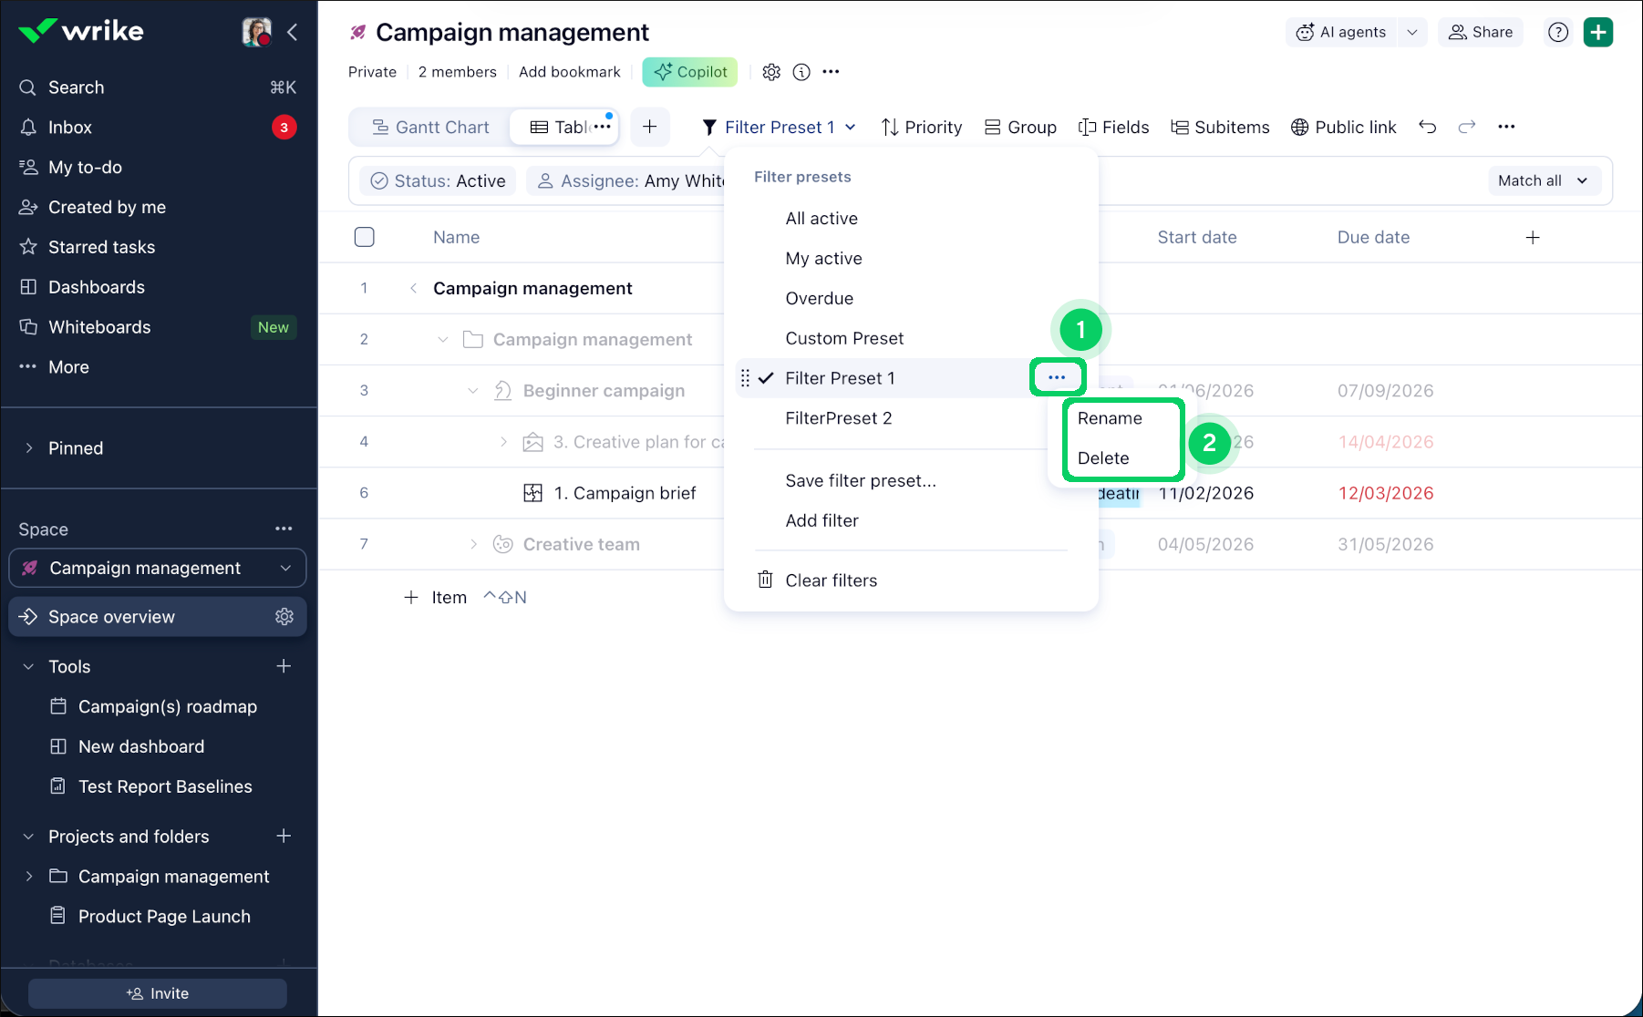Screen dimensions: 1643x1017
Task: Open Space section three-dot menu
Action: coord(284,529)
